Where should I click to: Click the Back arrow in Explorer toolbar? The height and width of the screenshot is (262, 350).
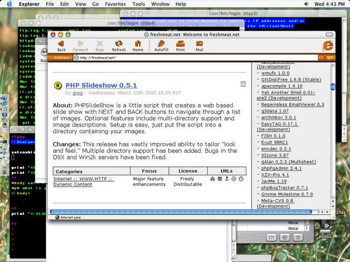point(61,44)
